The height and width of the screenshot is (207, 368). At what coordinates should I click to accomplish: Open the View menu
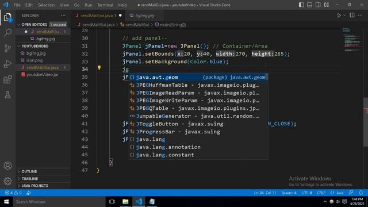(x=64, y=5)
